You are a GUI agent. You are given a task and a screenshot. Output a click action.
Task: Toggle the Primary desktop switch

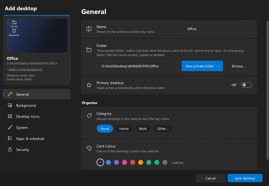pos(246,85)
